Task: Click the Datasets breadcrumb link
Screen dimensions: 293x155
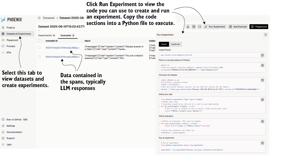Action: point(48,18)
